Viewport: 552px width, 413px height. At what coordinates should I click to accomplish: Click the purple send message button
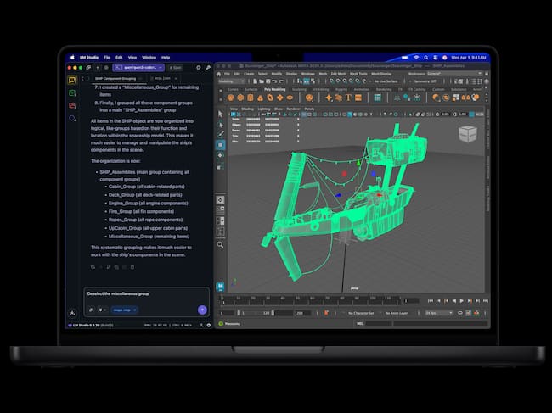click(x=201, y=310)
